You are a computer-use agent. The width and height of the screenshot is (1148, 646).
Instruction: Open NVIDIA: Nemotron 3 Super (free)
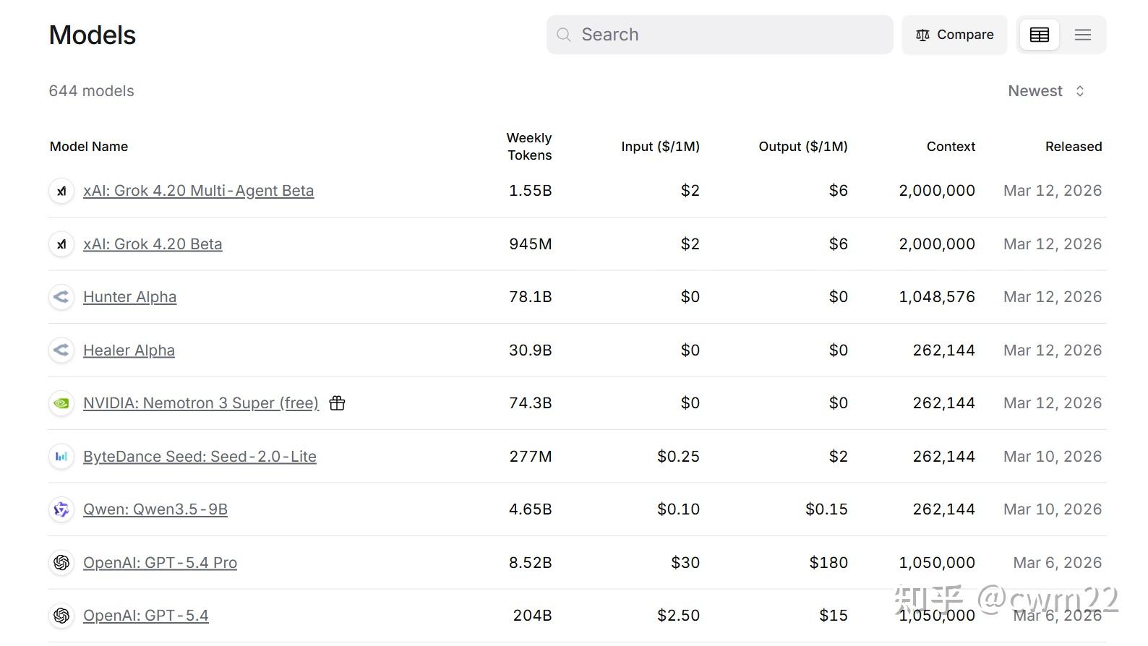pyautogui.click(x=201, y=403)
